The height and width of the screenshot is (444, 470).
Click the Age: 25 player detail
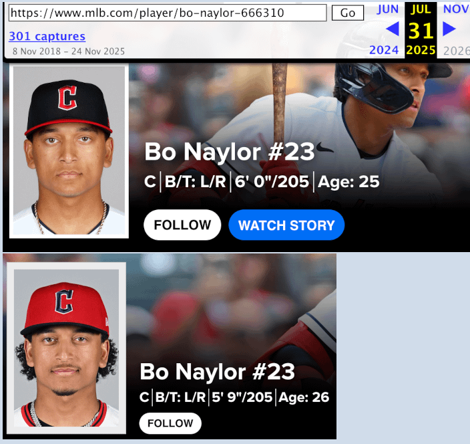[x=348, y=182]
